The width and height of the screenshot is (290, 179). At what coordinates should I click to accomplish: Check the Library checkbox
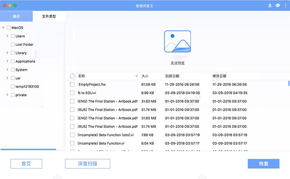pos(13,53)
